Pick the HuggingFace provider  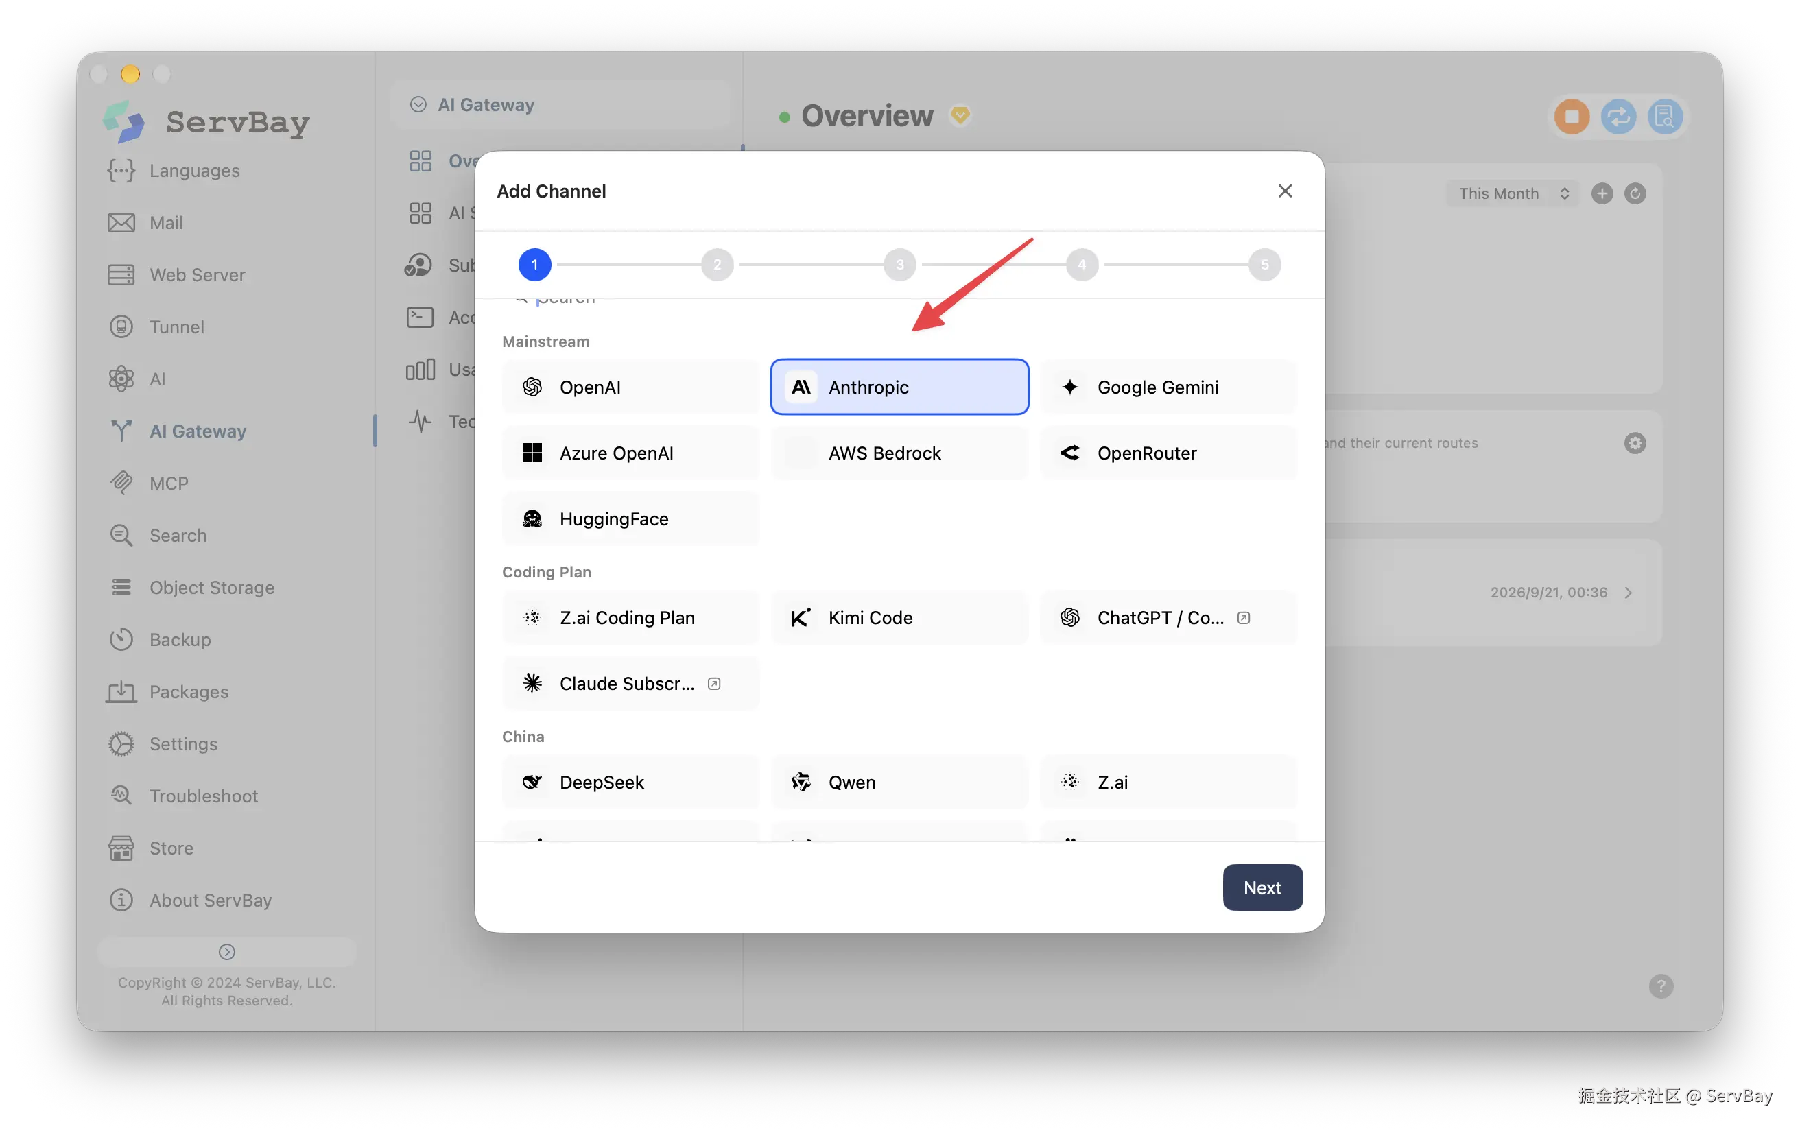pyautogui.click(x=630, y=518)
